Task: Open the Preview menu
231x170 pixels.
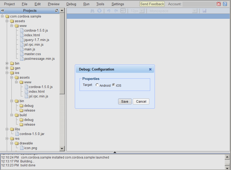Action: coord(54,4)
